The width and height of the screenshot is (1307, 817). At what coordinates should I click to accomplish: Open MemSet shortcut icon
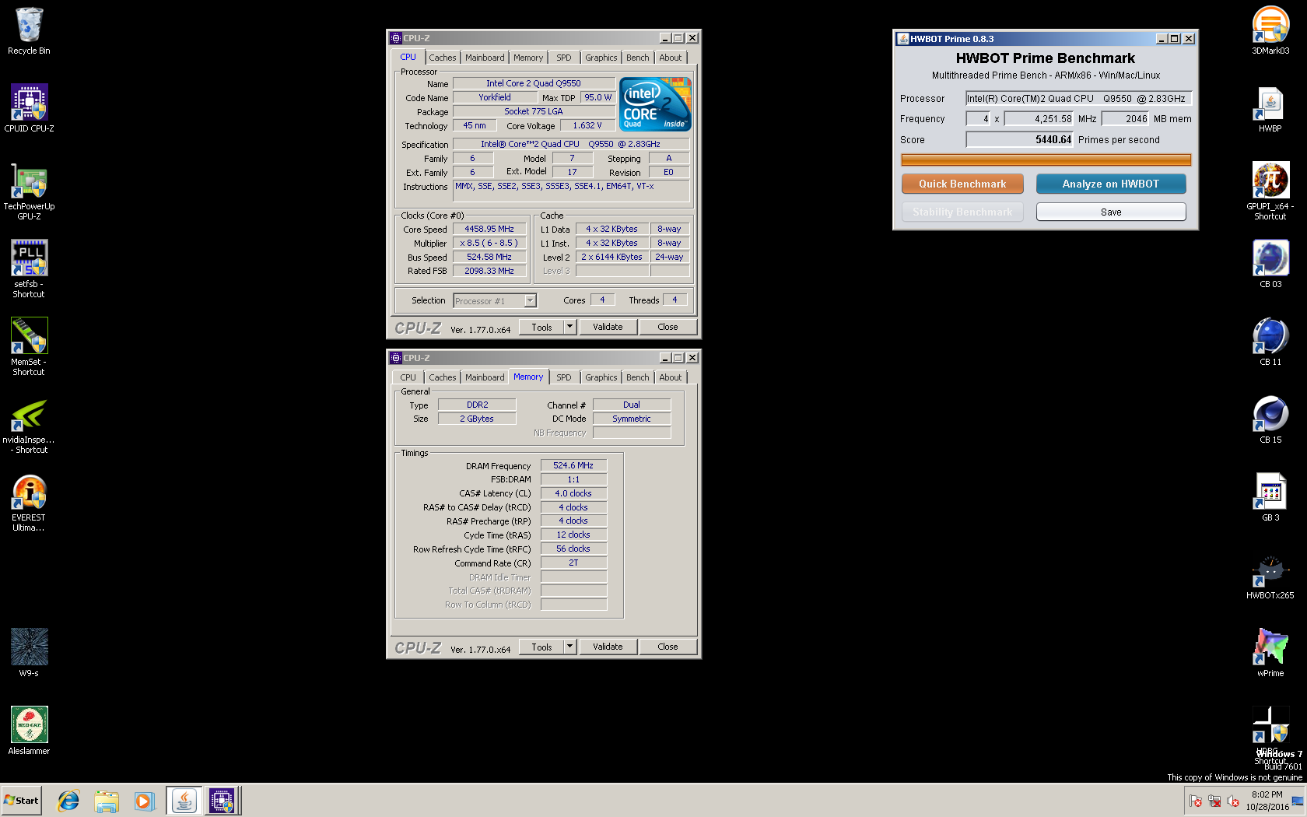pyautogui.click(x=29, y=347)
